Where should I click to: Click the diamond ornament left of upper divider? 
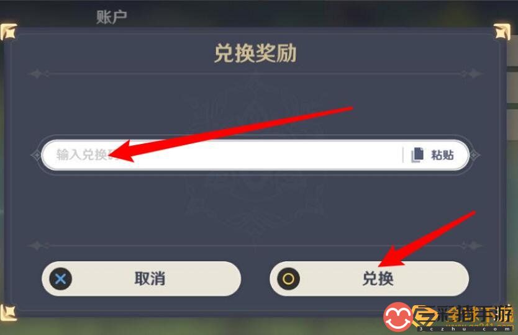click(x=37, y=74)
